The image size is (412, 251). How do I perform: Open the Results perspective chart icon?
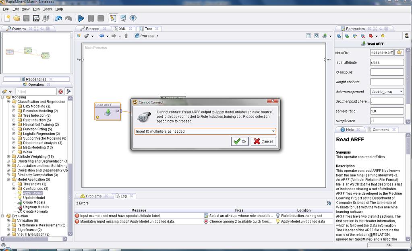point(123,18)
